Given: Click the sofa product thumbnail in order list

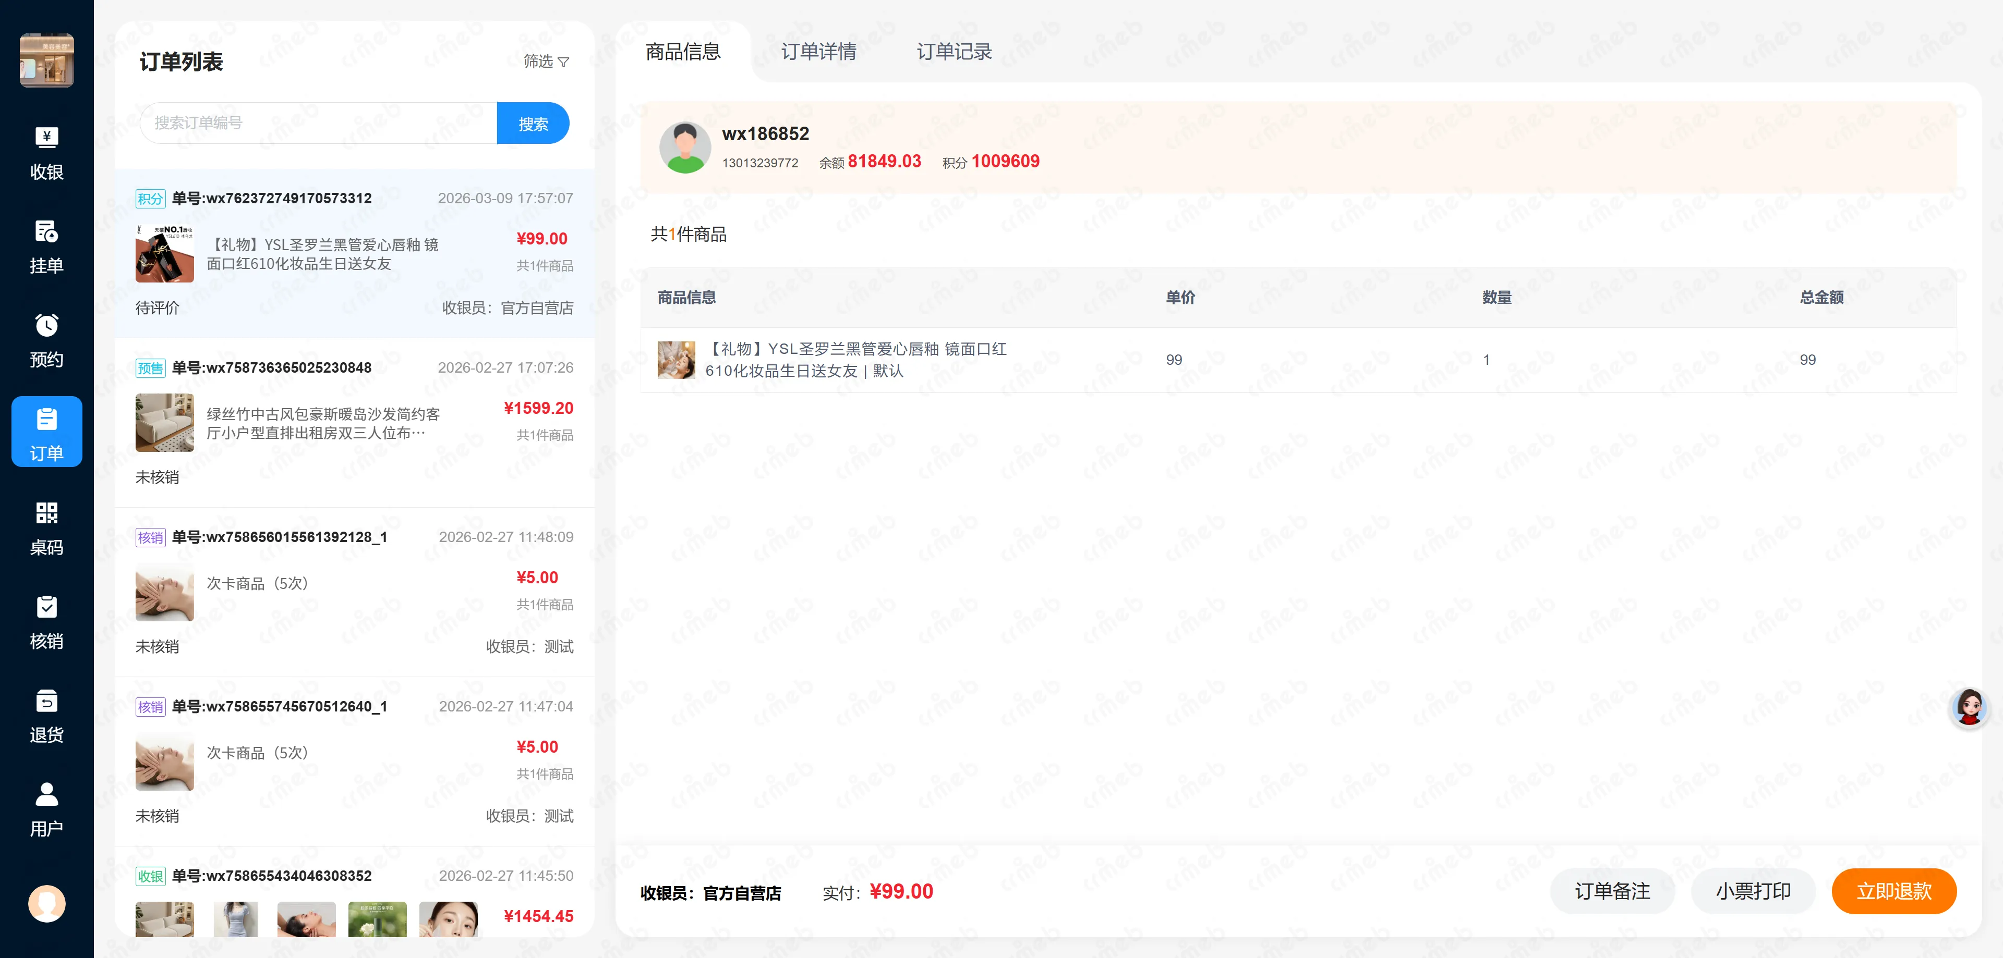Looking at the screenshot, I should [x=164, y=423].
